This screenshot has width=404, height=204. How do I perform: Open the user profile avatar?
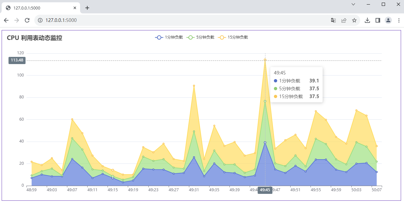tap(388, 20)
